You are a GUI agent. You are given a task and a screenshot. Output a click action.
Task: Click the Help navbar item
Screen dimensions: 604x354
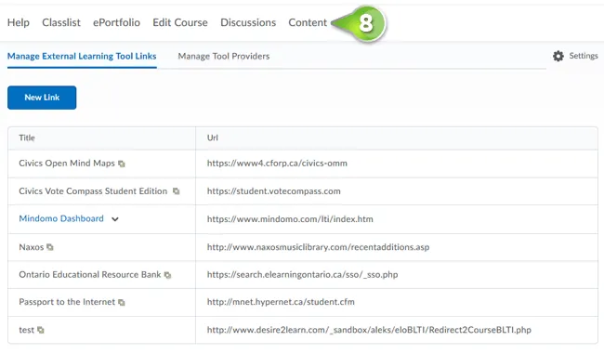[18, 22]
